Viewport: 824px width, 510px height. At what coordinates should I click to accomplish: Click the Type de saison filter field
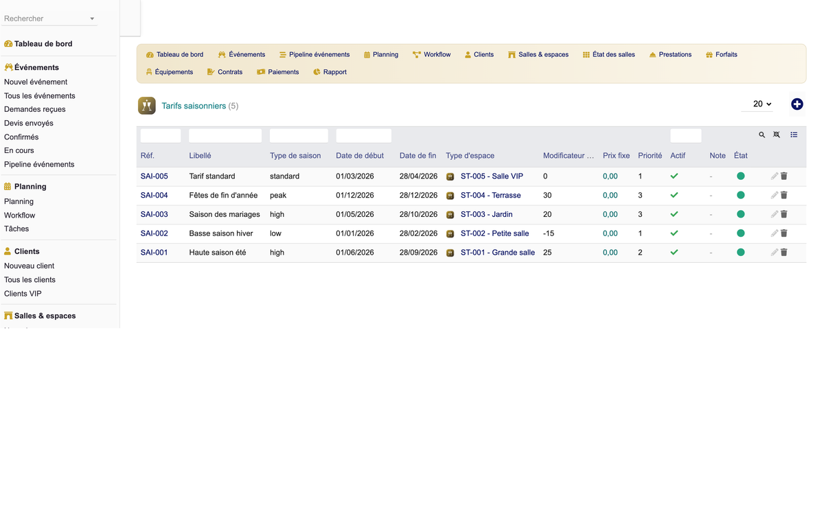(x=299, y=136)
